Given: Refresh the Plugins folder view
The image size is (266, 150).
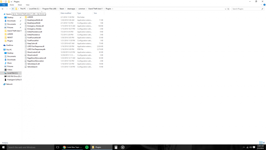Looking at the screenshot, I should tap(228, 9).
